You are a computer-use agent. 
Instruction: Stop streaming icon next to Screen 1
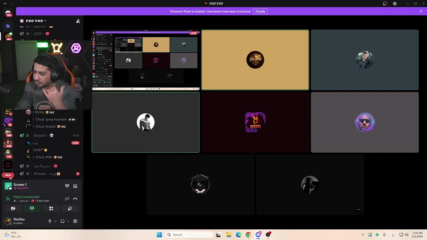click(x=67, y=186)
